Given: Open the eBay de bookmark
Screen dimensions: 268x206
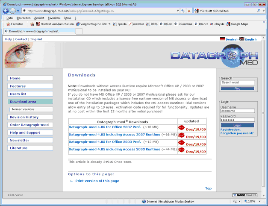Looking at the screenshot, I should click(217, 24).
